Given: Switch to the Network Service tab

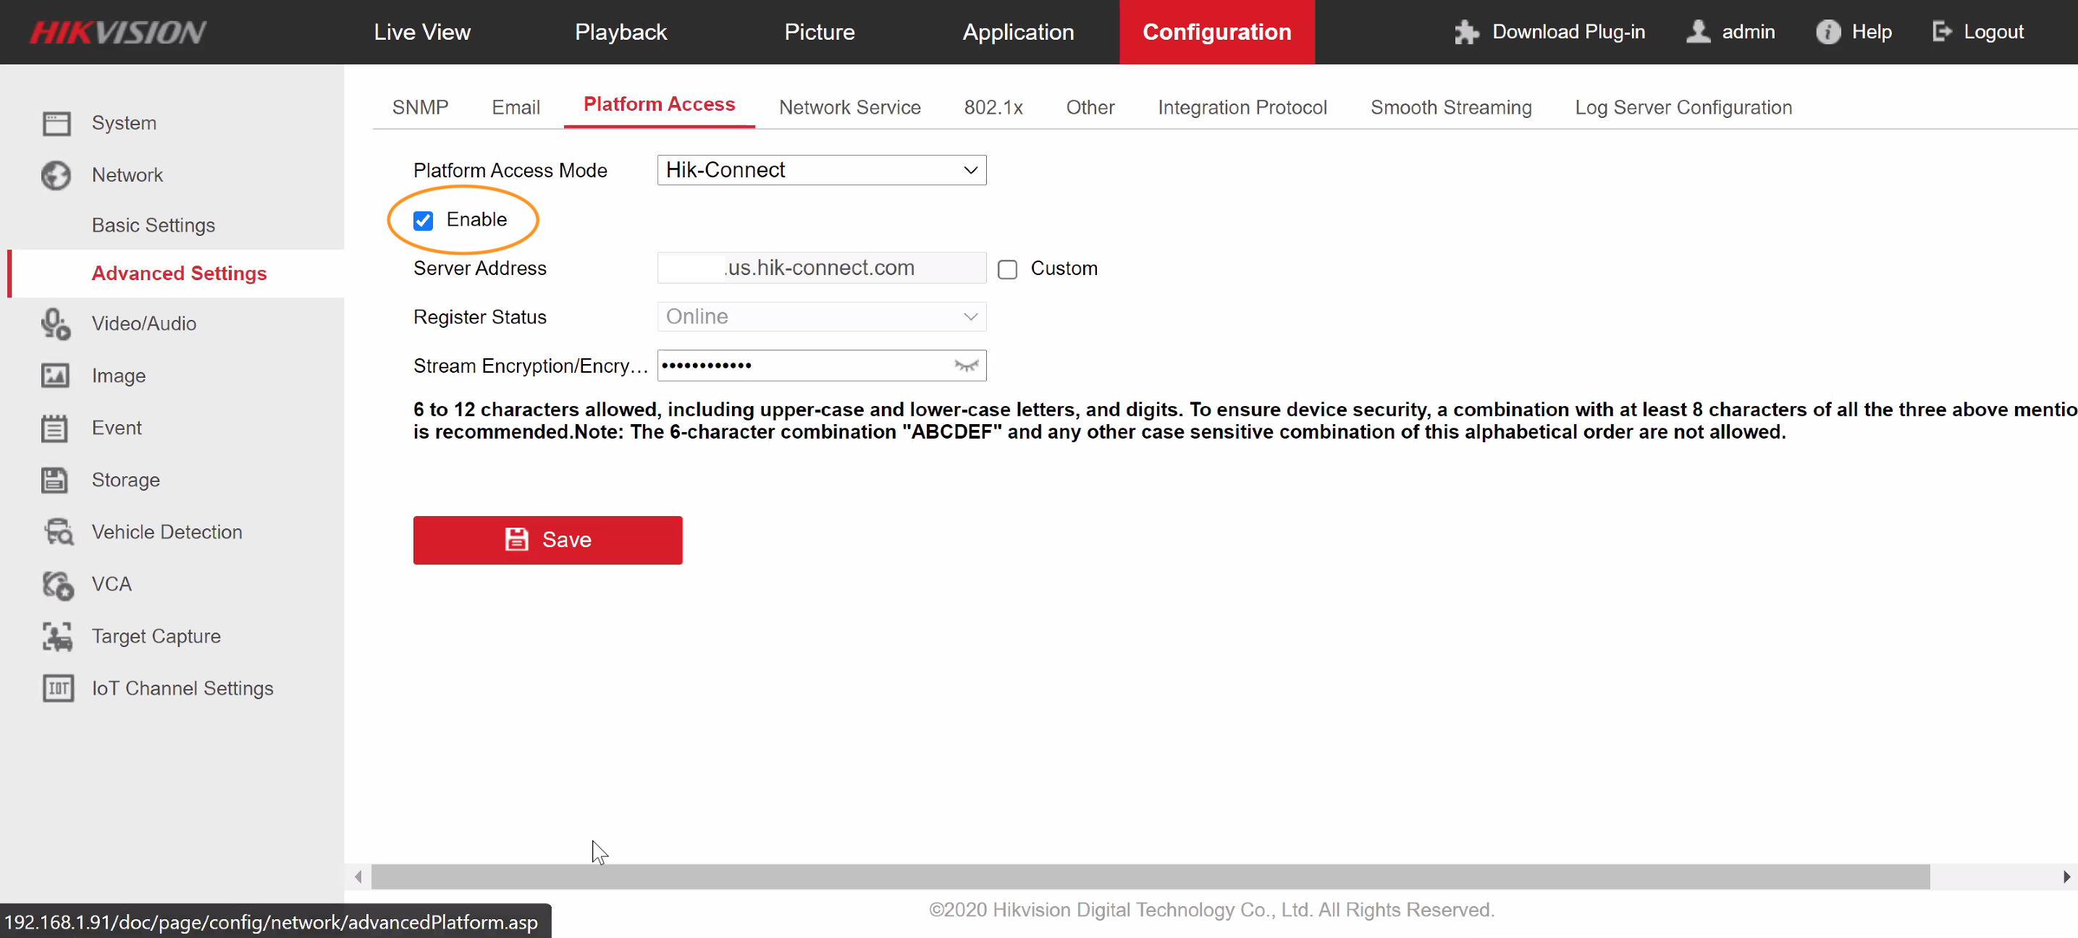Looking at the screenshot, I should point(849,107).
